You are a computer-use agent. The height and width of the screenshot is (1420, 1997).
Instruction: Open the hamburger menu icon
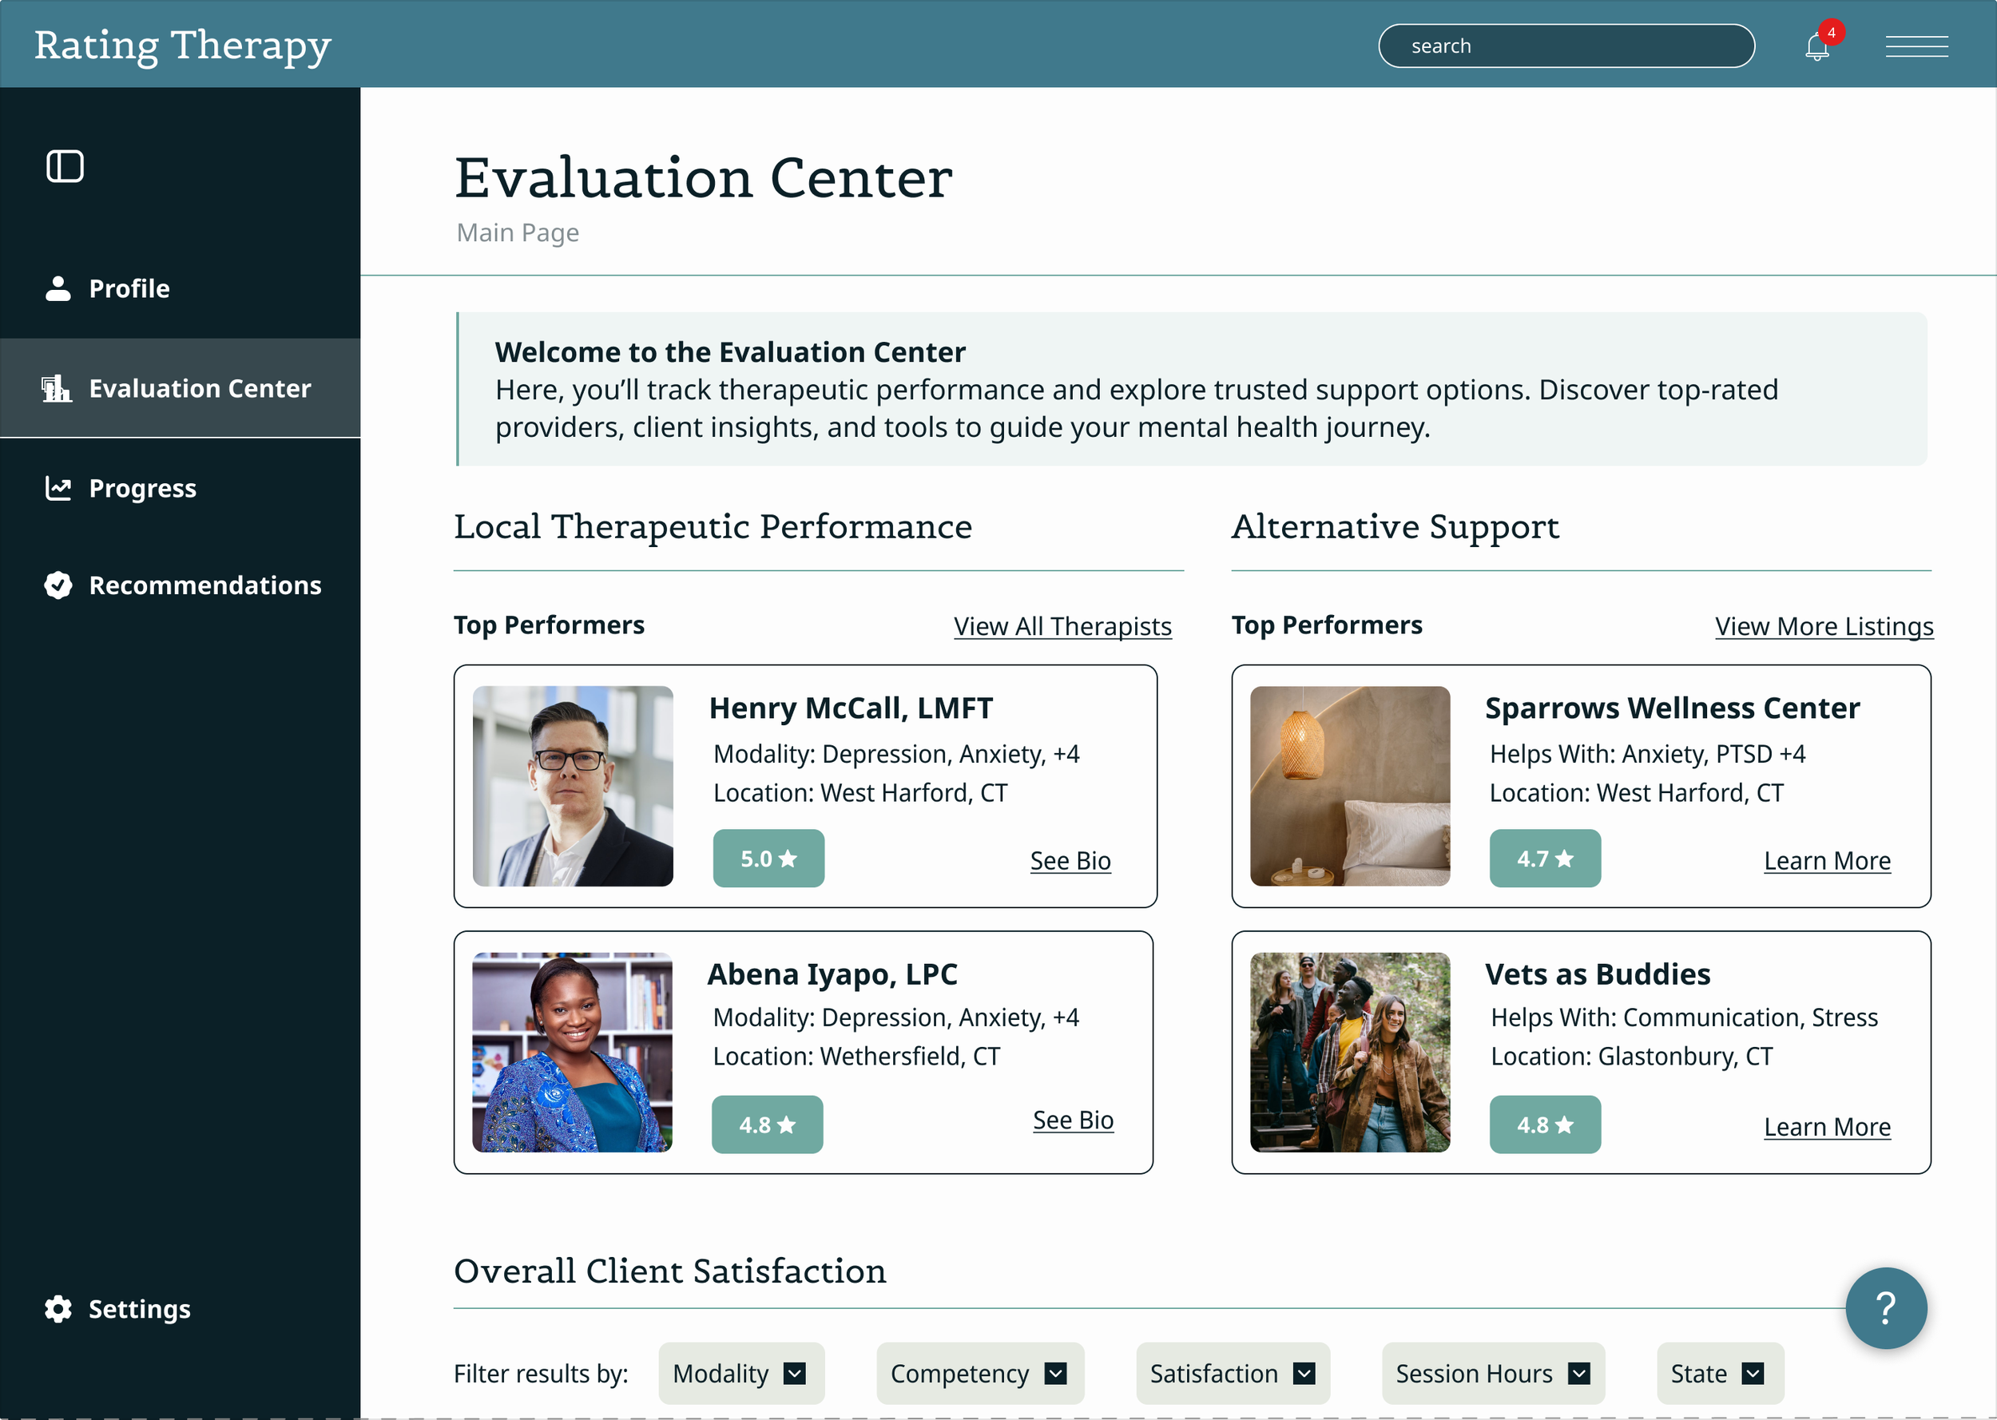point(1916,46)
